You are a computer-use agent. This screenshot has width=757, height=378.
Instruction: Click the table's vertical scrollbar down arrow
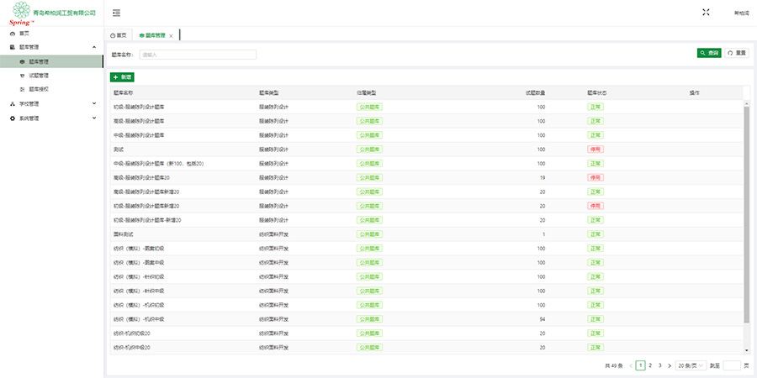click(x=745, y=350)
